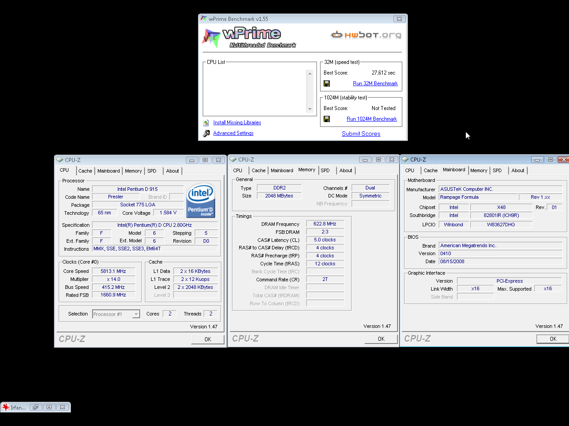569x426 pixels.
Task: Restore the minimized IrfanView window
Action: pos(36,407)
